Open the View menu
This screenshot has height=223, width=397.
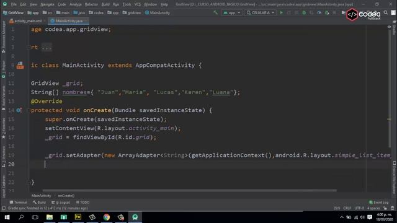click(x=33, y=4)
